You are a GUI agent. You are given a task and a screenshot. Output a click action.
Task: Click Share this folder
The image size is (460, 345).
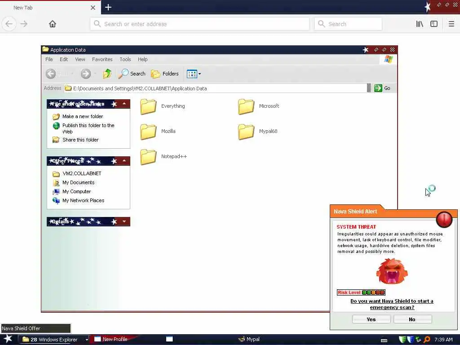pyautogui.click(x=75, y=140)
